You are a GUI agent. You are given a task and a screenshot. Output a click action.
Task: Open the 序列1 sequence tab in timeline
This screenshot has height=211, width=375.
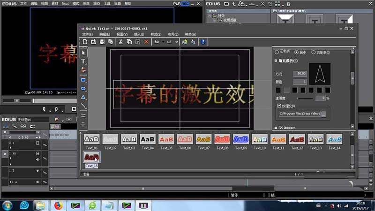click(55, 127)
